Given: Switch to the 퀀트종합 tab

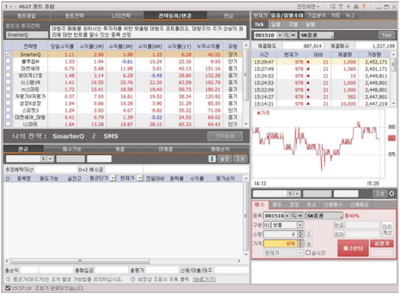Looking at the screenshot, I should pyautogui.click(x=27, y=16).
